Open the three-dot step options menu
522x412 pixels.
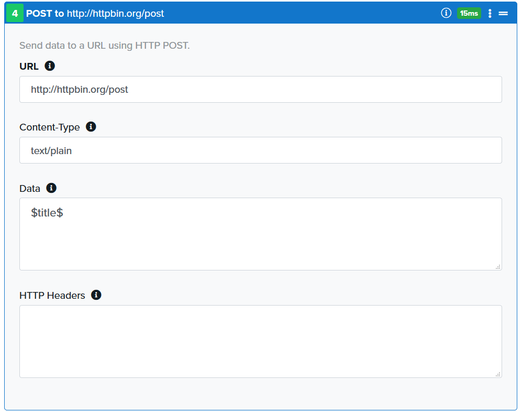click(x=490, y=13)
